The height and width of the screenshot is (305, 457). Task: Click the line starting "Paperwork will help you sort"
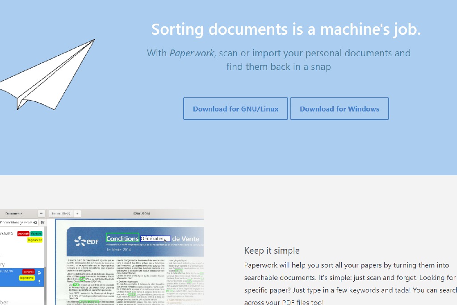click(347, 265)
